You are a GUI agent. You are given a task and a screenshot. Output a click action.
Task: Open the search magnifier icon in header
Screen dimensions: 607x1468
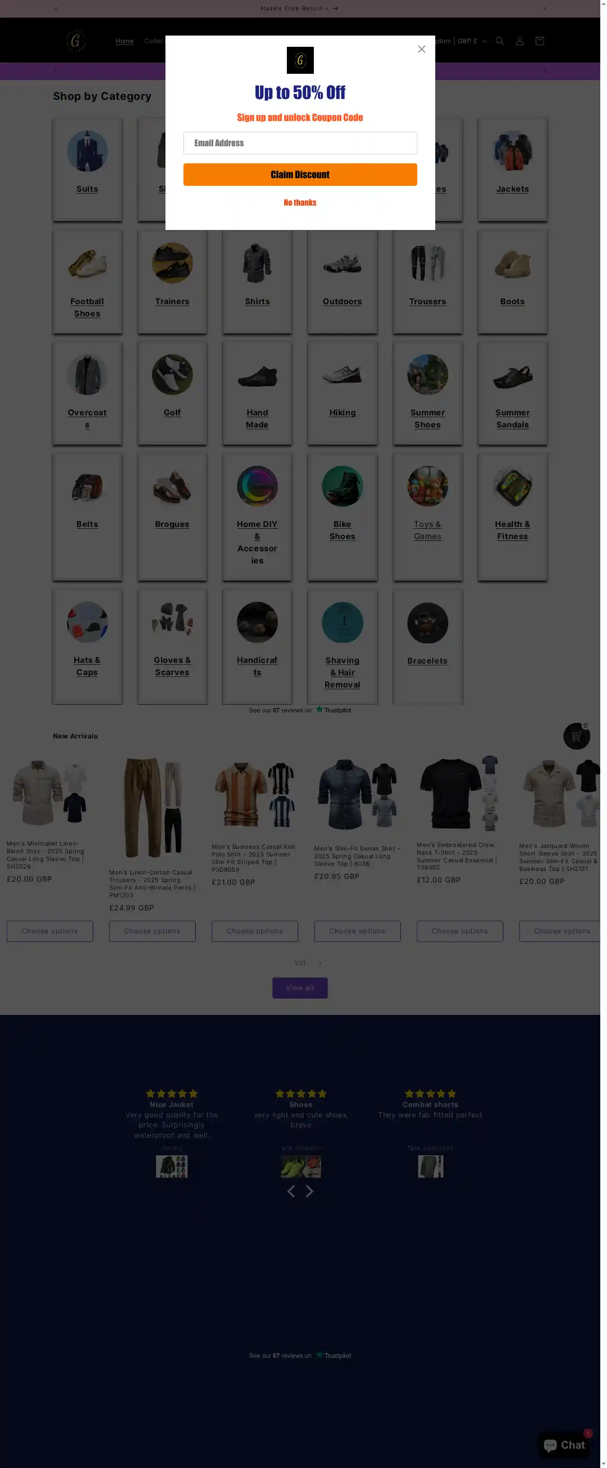pyautogui.click(x=500, y=41)
